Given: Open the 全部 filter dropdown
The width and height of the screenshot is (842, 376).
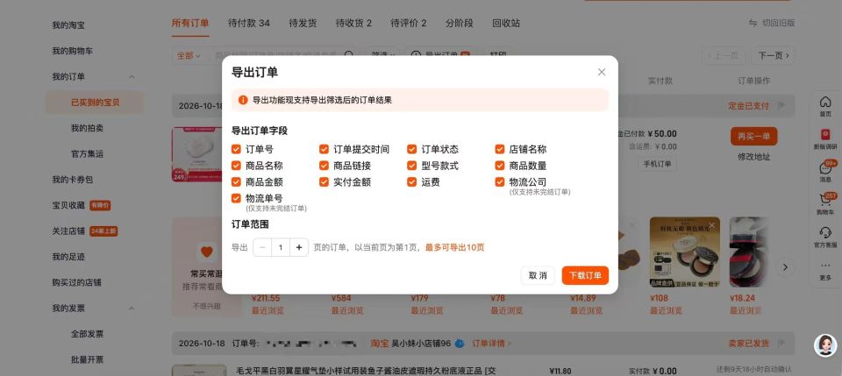Looking at the screenshot, I should pyautogui.click(x=189, y=55).
